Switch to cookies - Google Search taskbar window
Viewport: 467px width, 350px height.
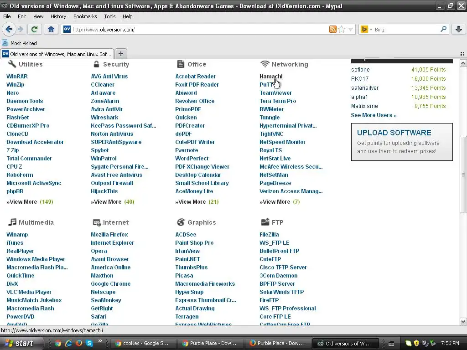point(142,344)
